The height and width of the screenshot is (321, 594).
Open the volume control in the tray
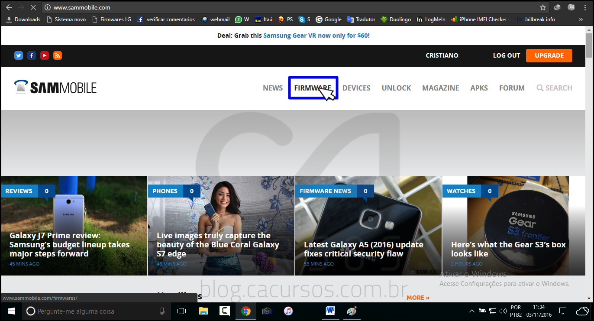[x=503, y=311]
